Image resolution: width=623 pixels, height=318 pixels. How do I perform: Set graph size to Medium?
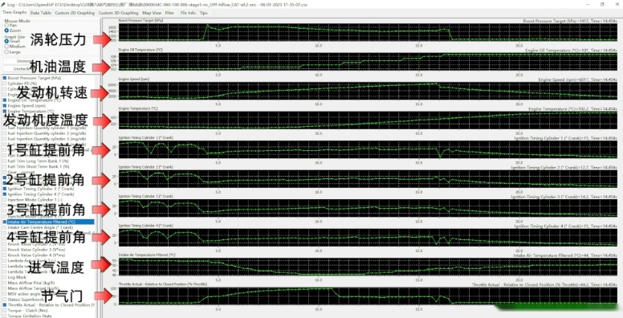coord(6,47)
